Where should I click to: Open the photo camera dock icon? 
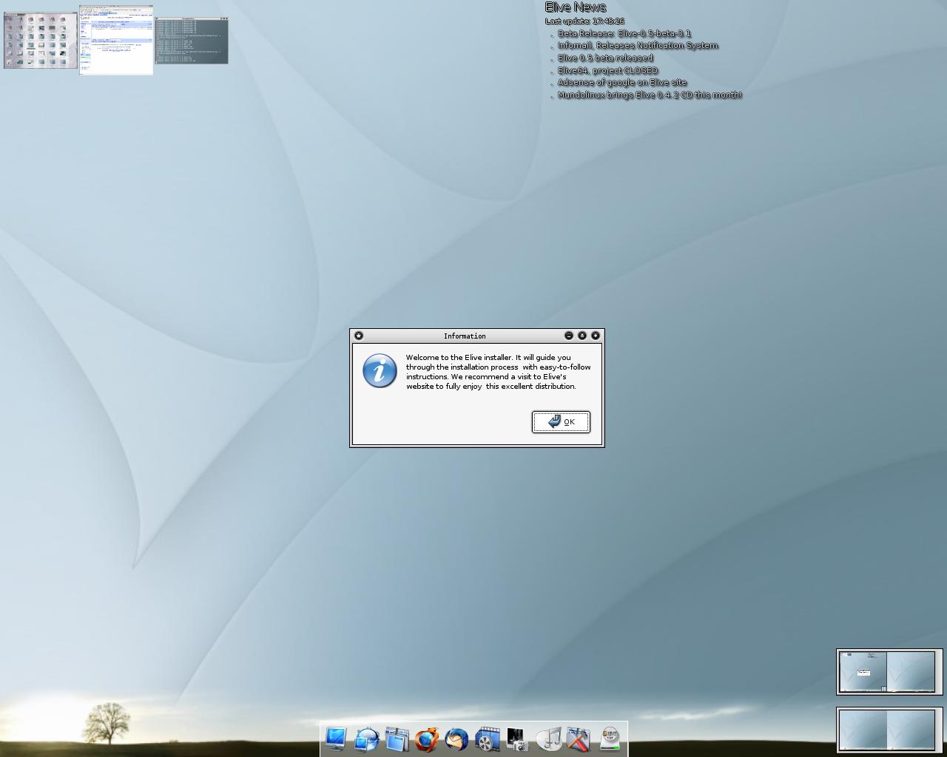coord(518,739)
